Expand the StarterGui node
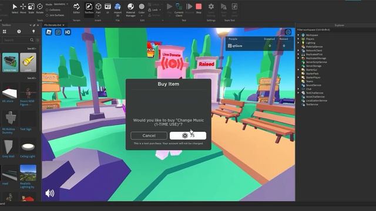 pos(298,70)
